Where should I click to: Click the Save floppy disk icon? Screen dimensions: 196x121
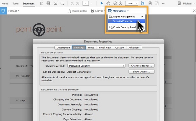pyautogui.click(x=41, y=3)
